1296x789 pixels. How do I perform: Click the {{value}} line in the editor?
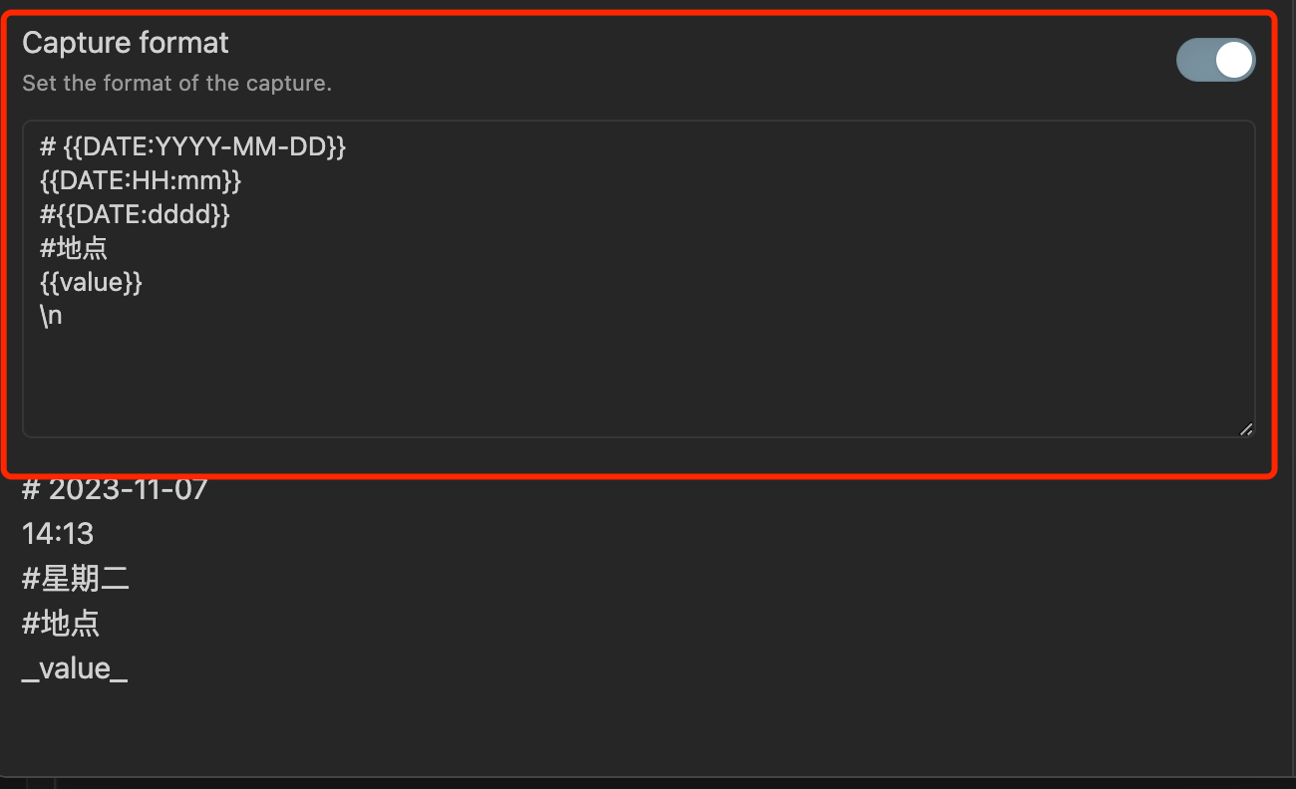click(91, 282)
